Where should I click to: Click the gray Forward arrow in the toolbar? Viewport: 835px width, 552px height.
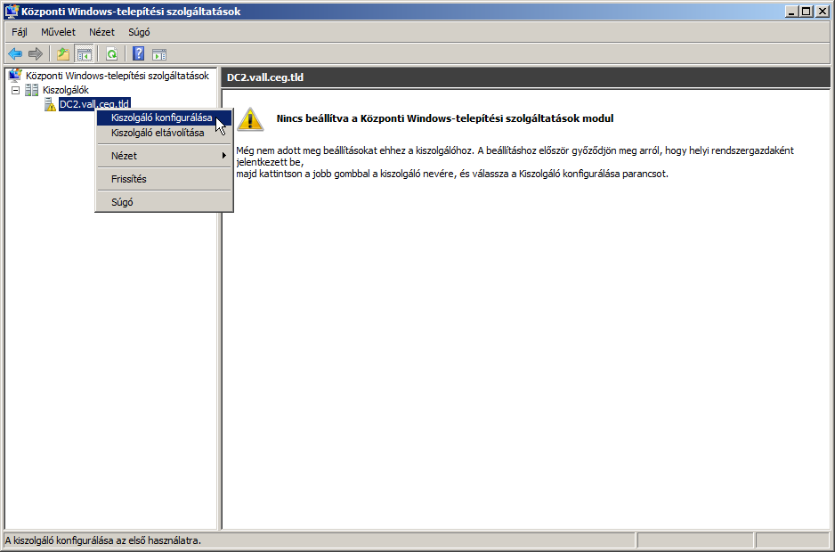click(35, 53)
